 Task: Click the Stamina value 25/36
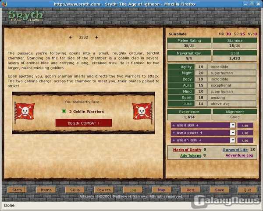click(235, 46)
